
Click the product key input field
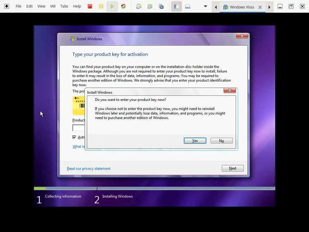[x=79, y=128]
